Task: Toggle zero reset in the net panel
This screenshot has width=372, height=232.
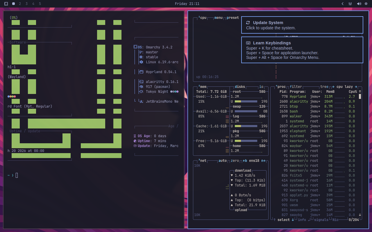Action: pos(235,160)
